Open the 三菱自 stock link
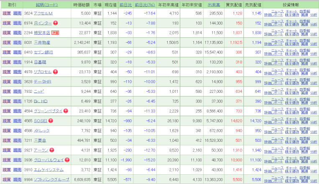 40,141
